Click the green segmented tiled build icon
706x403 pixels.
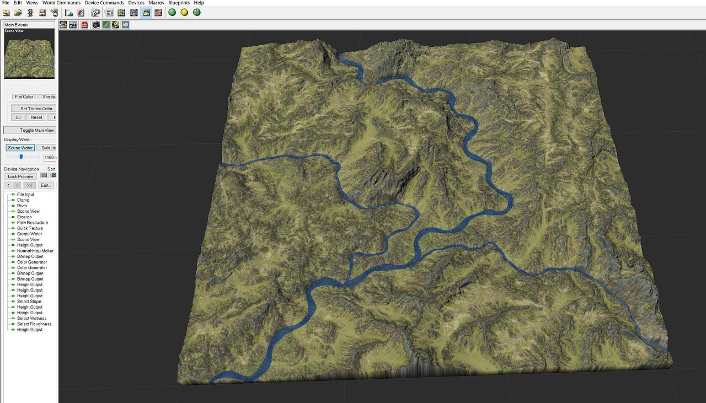[x=197, y=12]
